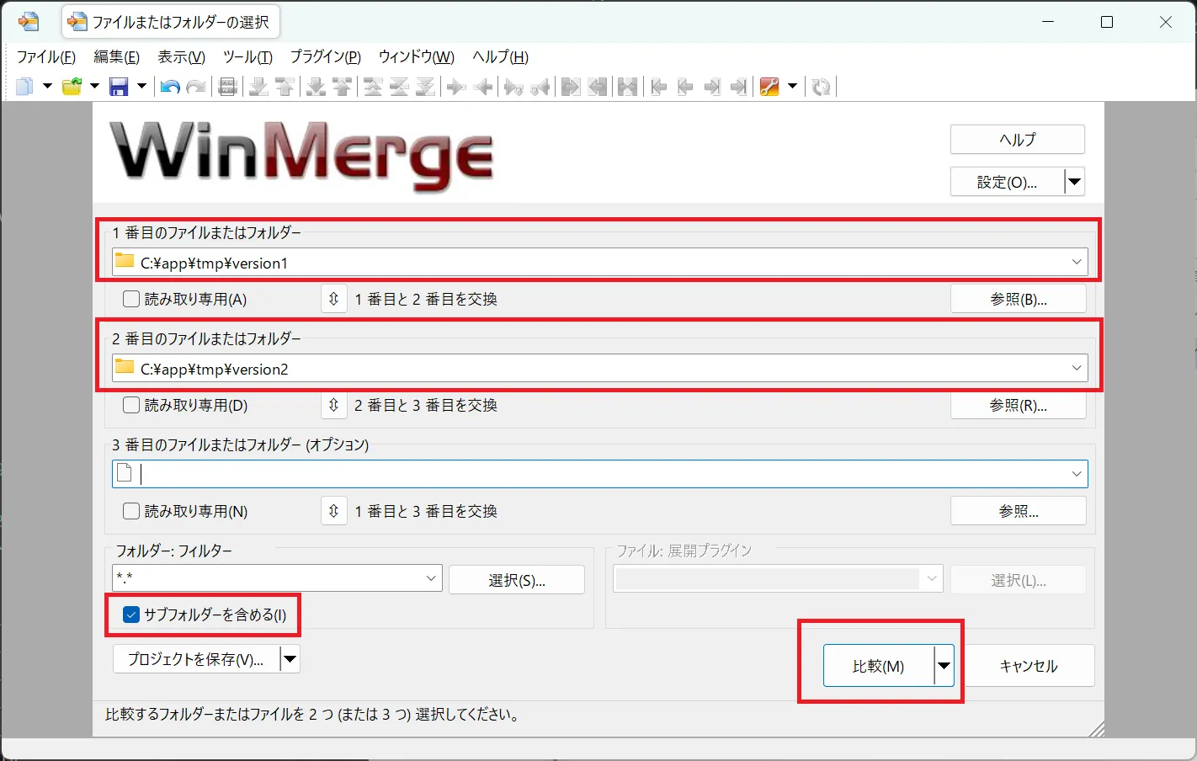1197x761 pixels.
Task: Click the Refresh toolbar icon
Action: click(822, 87)
